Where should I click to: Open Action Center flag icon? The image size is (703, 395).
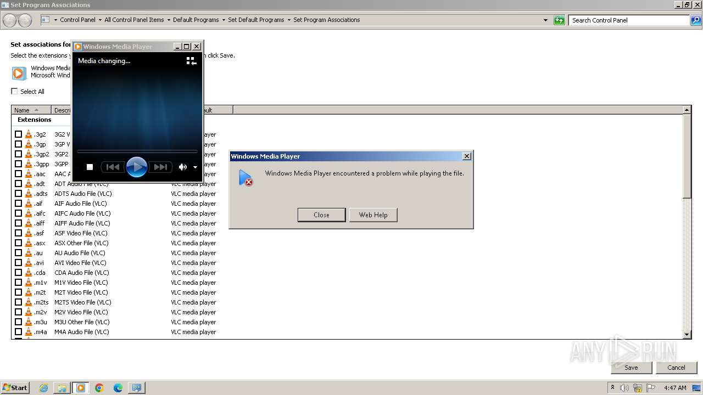point(651,388)
